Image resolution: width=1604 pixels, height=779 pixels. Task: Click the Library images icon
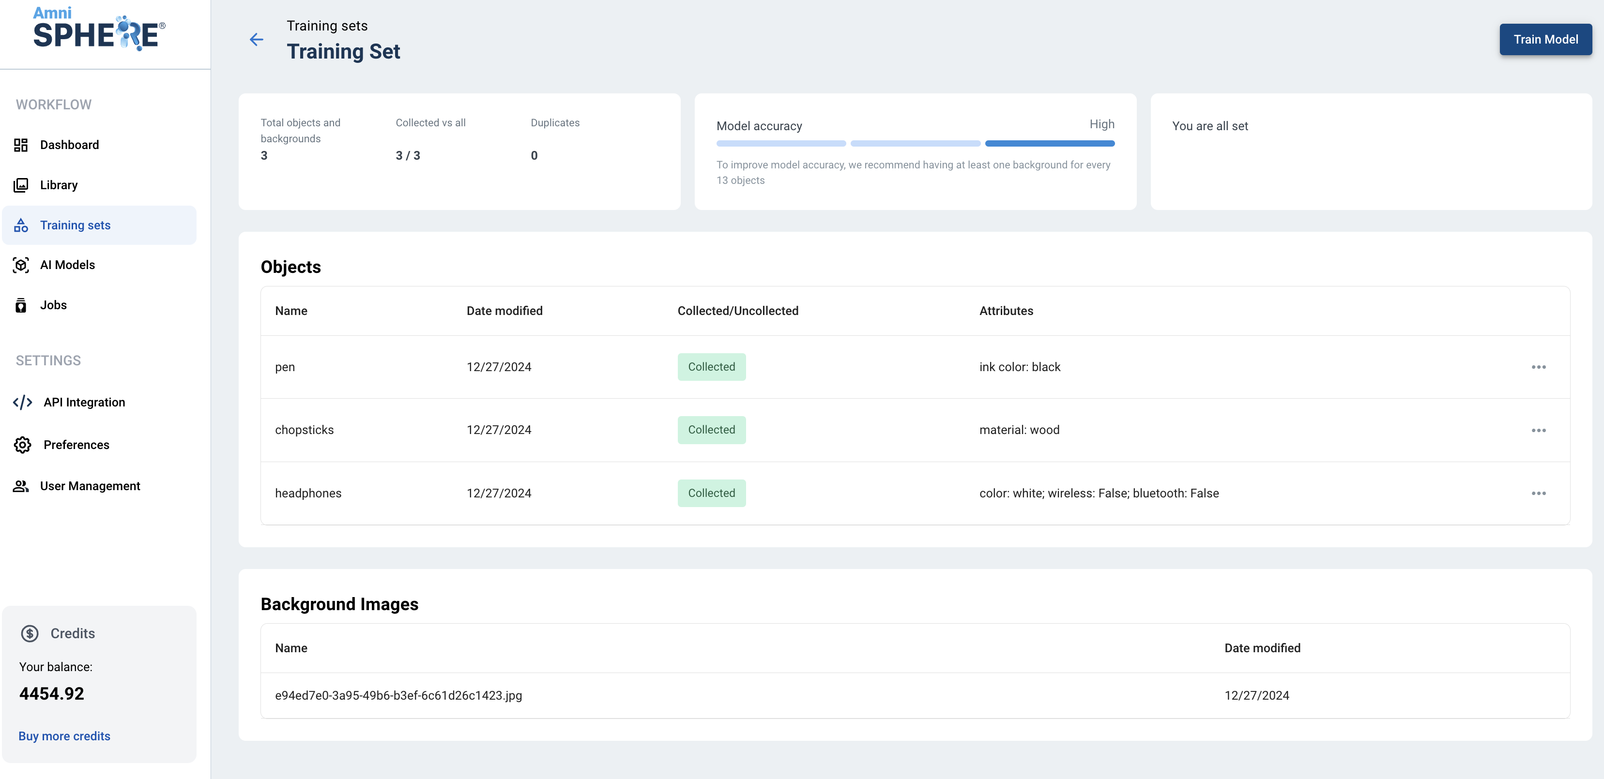click(21, 185)
